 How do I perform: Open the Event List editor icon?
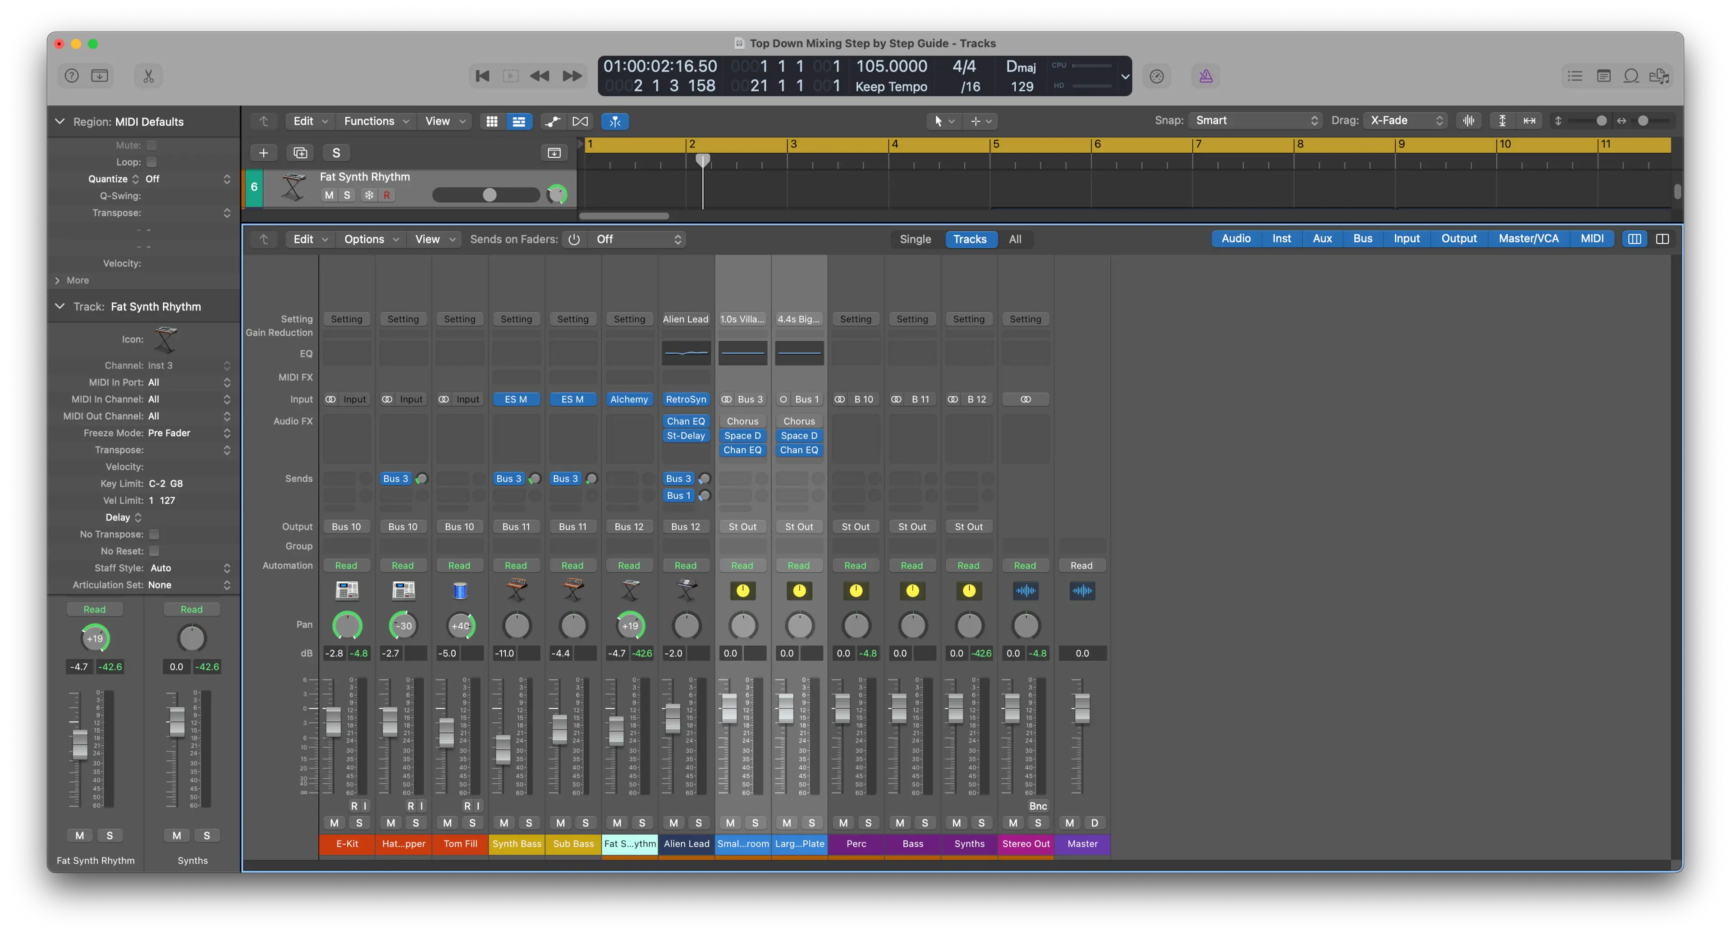[1575, 76]
